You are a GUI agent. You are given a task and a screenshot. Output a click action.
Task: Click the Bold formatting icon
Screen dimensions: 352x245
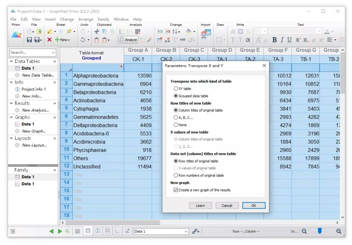click(274, 40)
